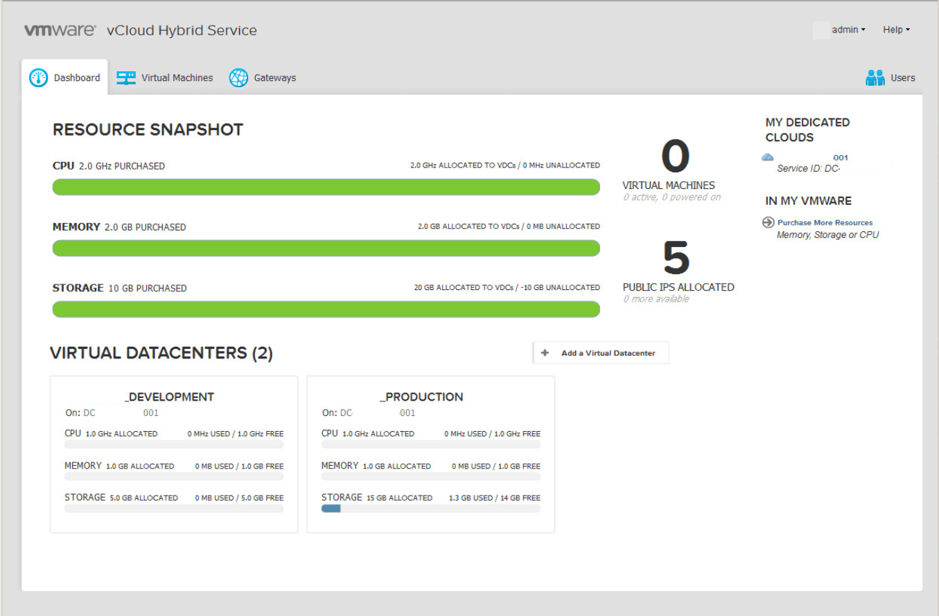Click the MY DEDICATED CLOUDS heading

[807, 129]
